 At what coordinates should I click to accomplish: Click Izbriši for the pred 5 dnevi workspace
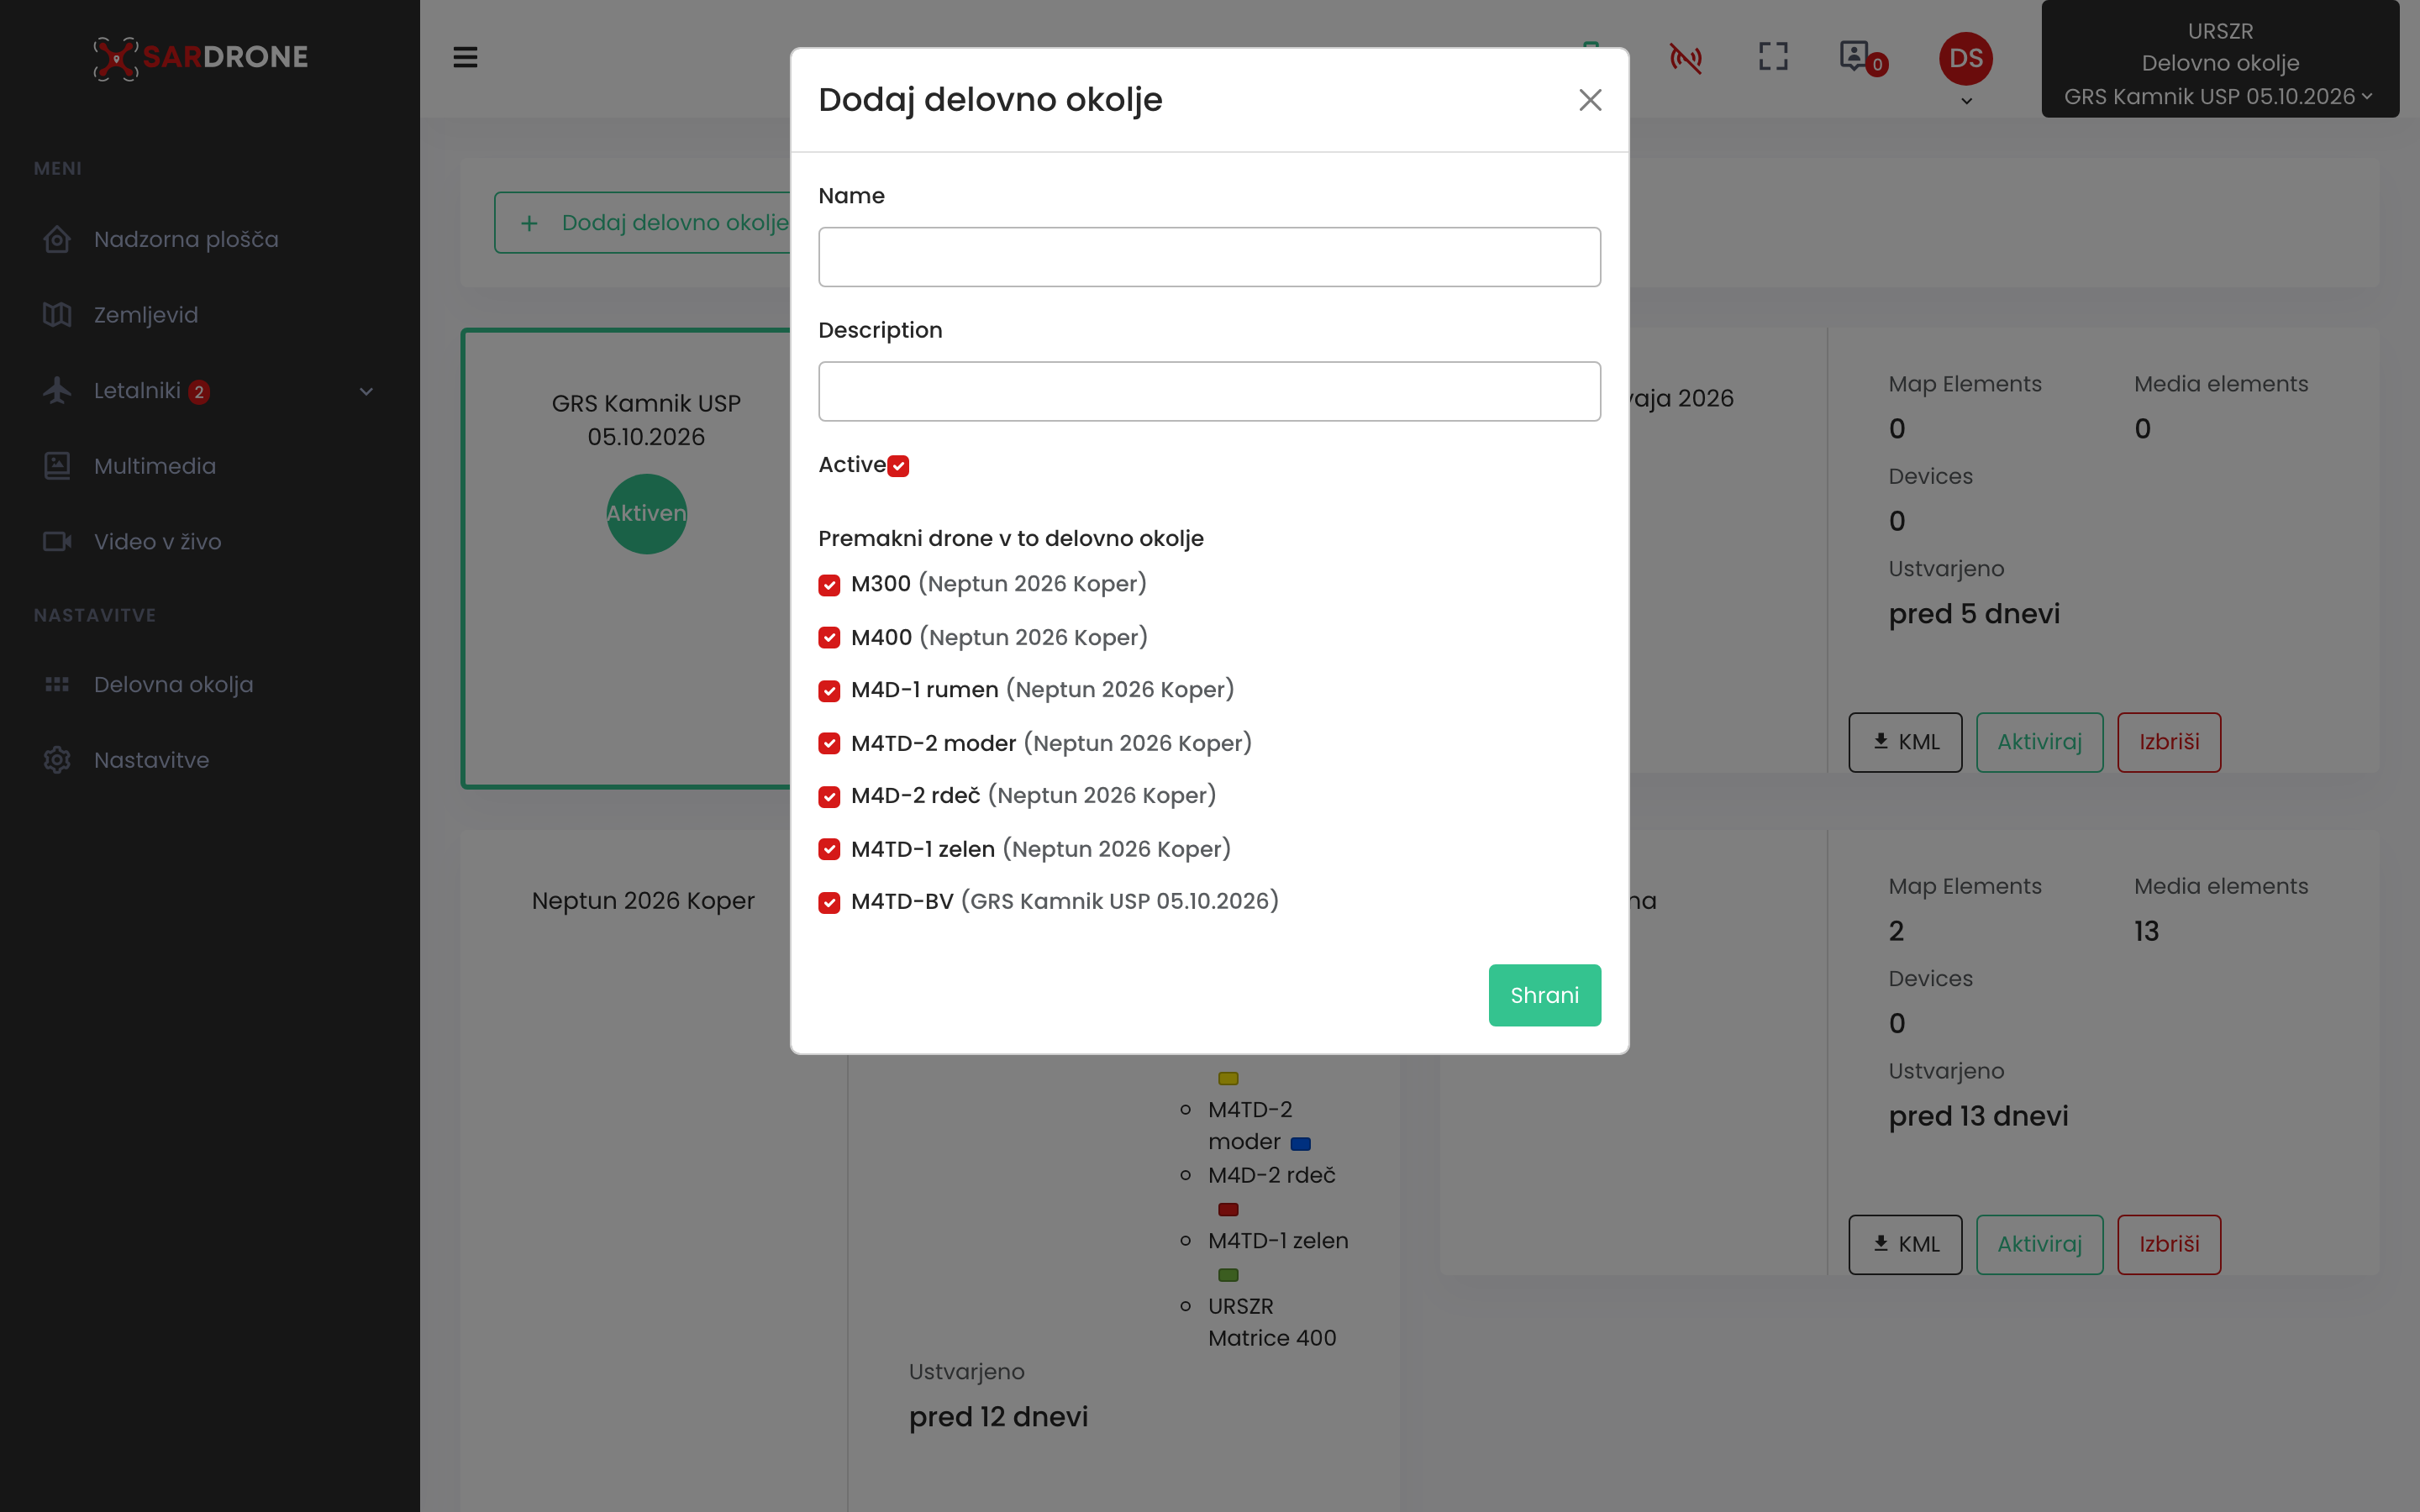(x=2169, y=742)
